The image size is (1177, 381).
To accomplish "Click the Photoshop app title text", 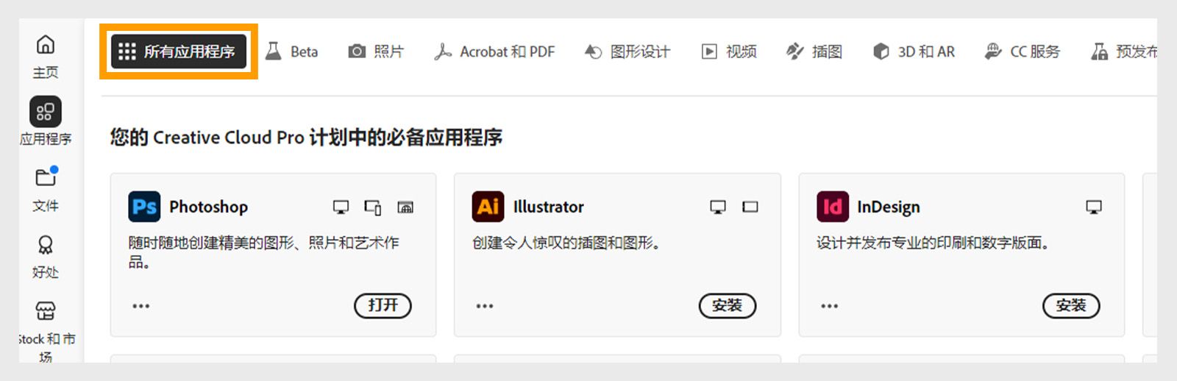I will pyautogui.click(x=209, y=207).
